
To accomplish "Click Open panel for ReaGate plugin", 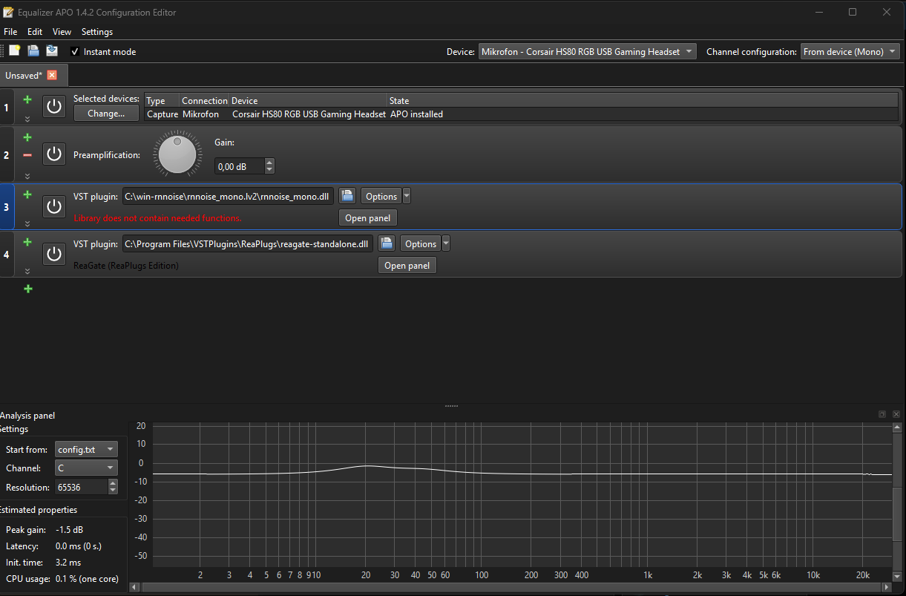I will click(x=407, y=266).
